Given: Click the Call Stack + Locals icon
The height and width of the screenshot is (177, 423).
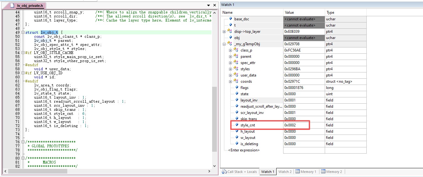Looking at the screenshot, I should 224,172.
